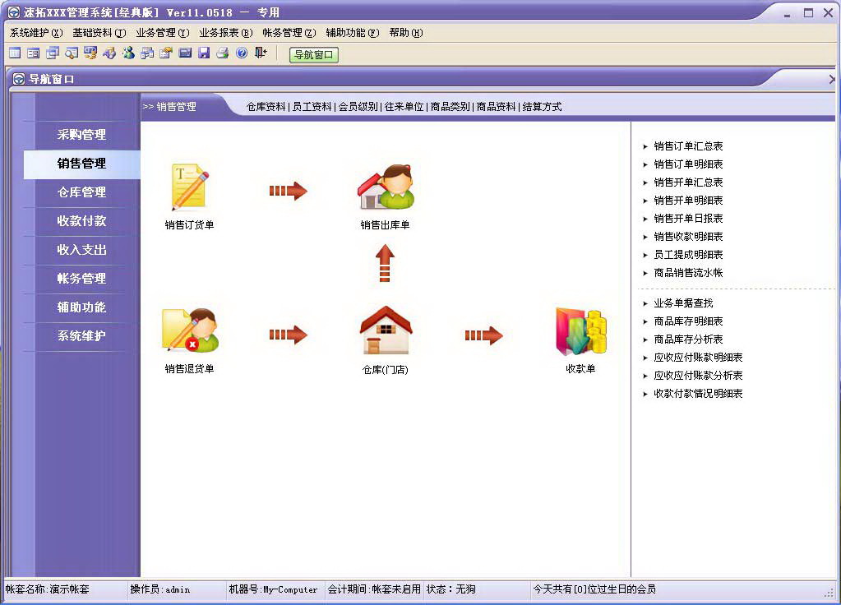Click the 会员级别 link

pos(358,107)
